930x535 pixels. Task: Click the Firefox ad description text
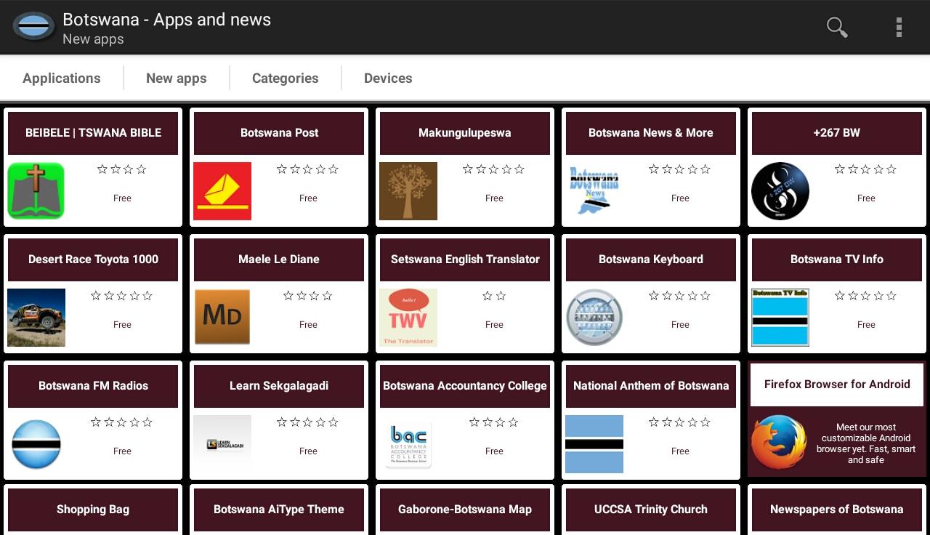[866, 443]
